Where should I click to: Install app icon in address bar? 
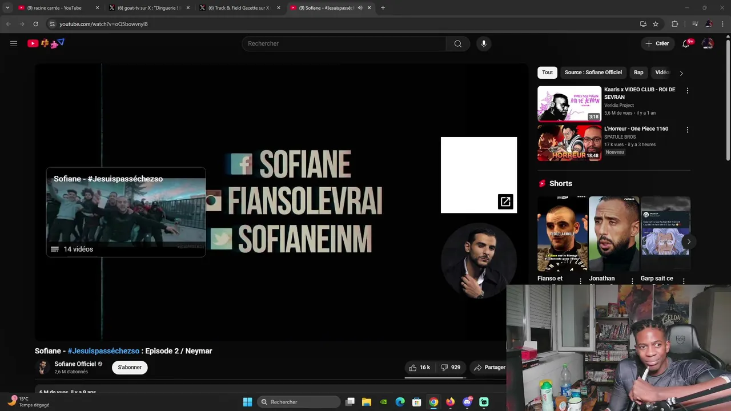pyautogui.click(x=643, y=24)
